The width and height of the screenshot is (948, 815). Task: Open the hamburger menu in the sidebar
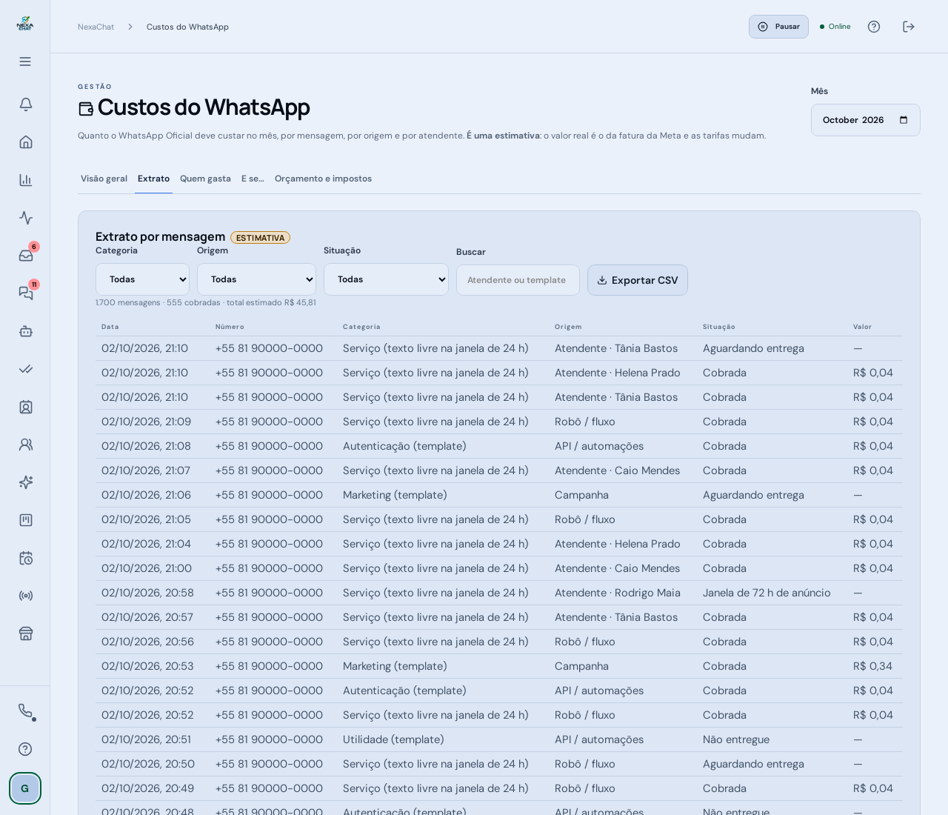click(25, 61)
